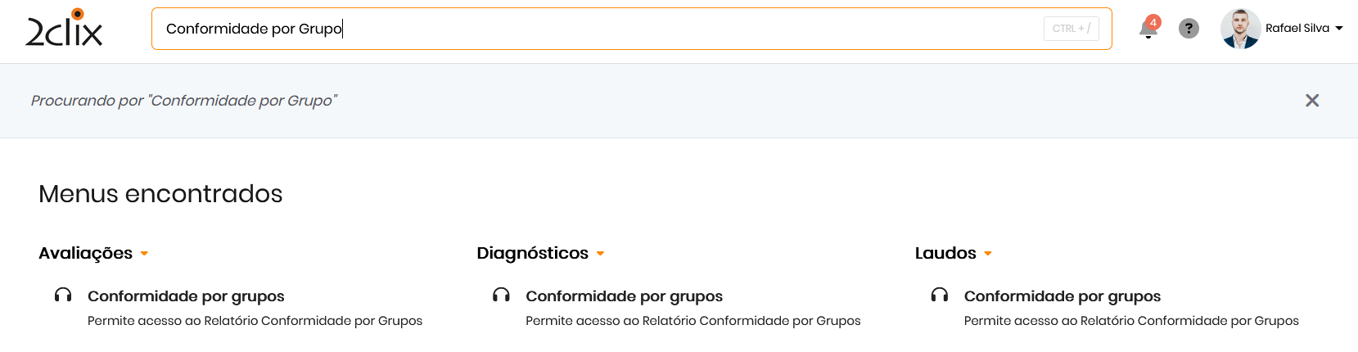The width and height of the screenshot is (1358, 352).
Task: Click headset icon under Diagnósticos
Action: [x=501, y=296]
